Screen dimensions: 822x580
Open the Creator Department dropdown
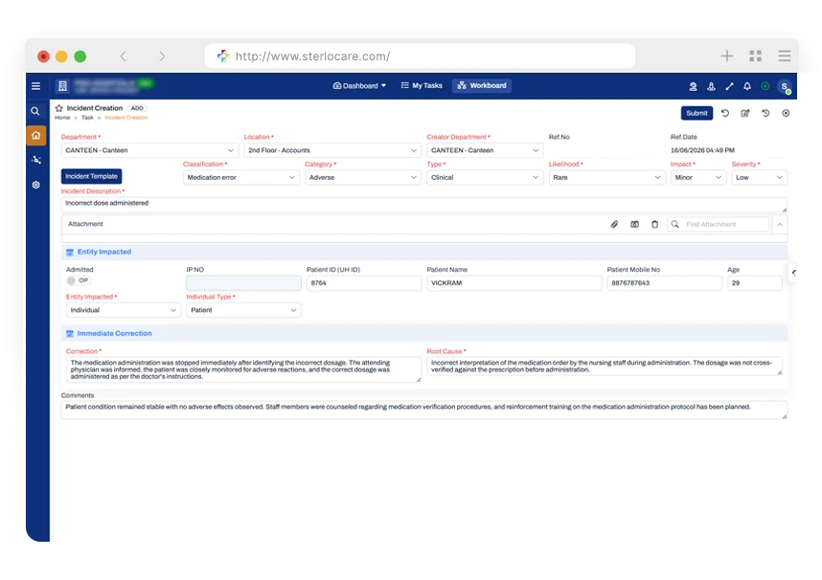point(485,150)
